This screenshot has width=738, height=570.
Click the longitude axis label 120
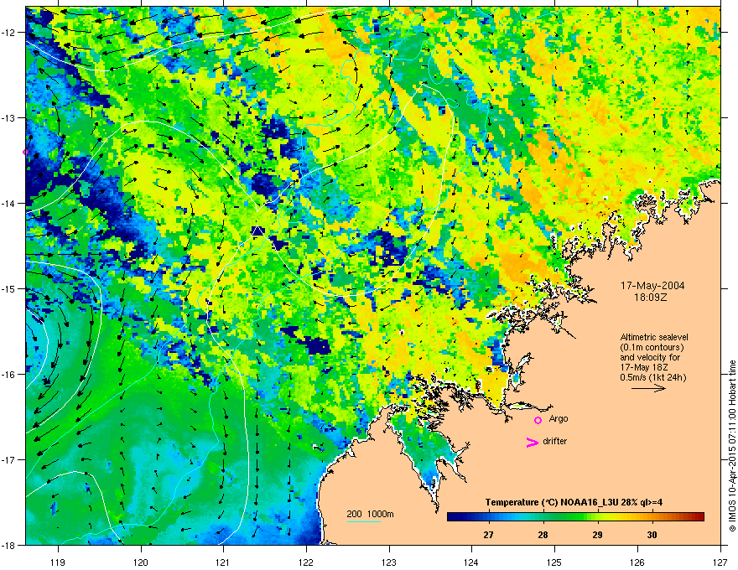[141, 562]
